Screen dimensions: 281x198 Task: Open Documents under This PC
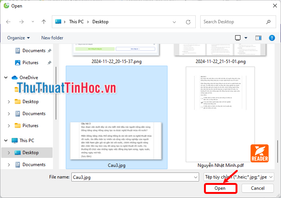(34, 165)
